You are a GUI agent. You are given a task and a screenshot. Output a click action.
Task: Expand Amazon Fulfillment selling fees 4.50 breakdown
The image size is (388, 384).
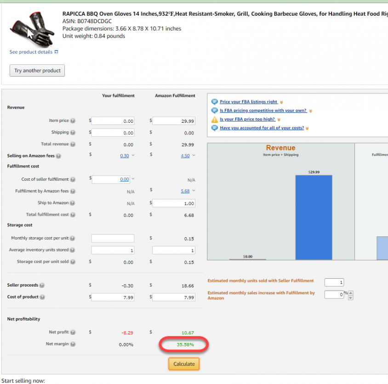click(194, 155)
